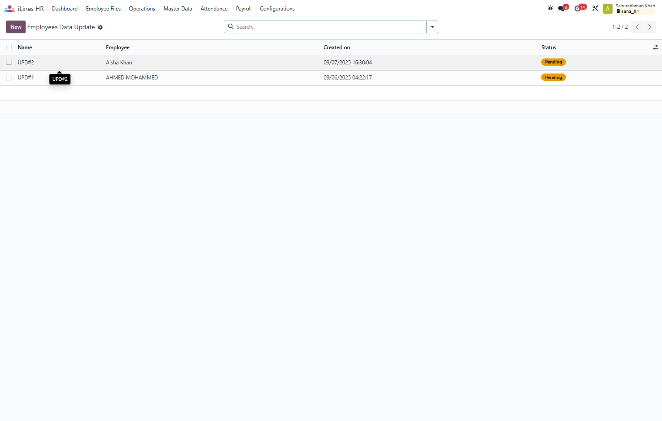
Task: Open the activities clock icon
Action: [578, 8]
